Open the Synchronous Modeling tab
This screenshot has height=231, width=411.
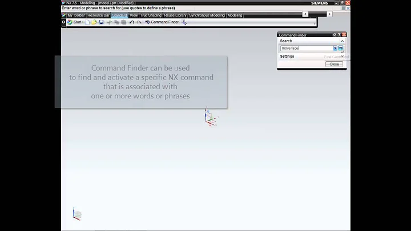tap(207, 15)
